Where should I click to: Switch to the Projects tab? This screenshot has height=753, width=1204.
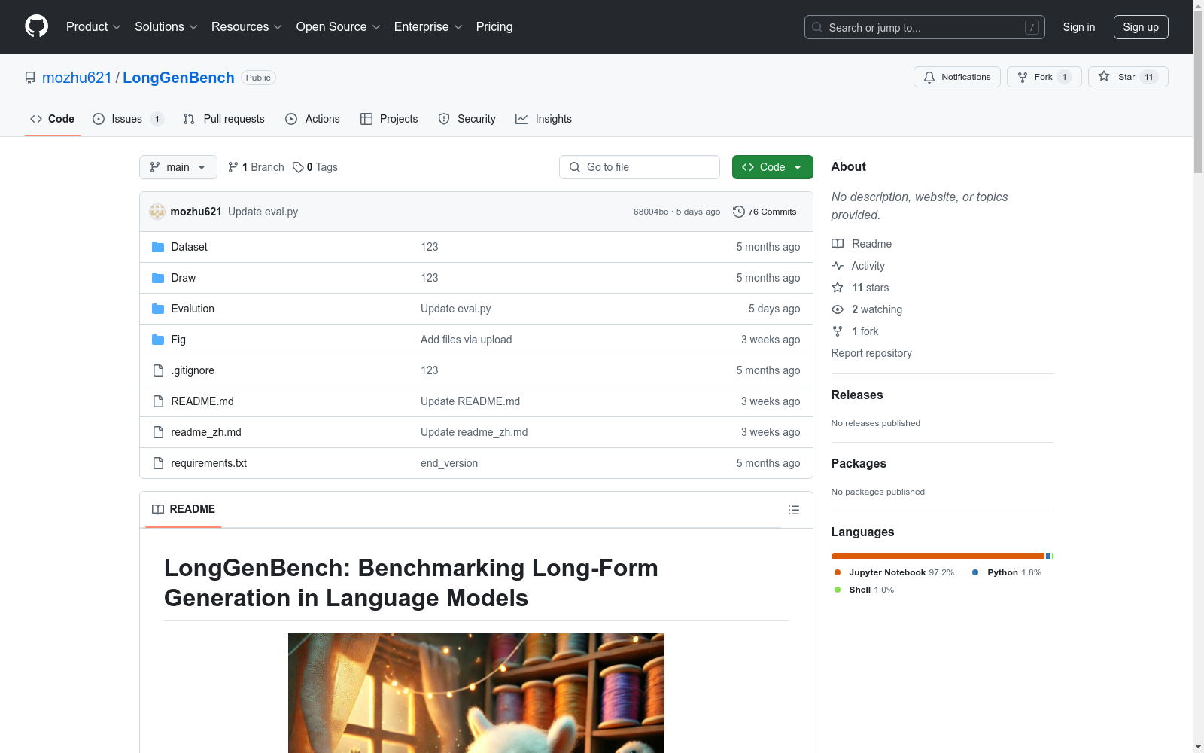[389, 119]
